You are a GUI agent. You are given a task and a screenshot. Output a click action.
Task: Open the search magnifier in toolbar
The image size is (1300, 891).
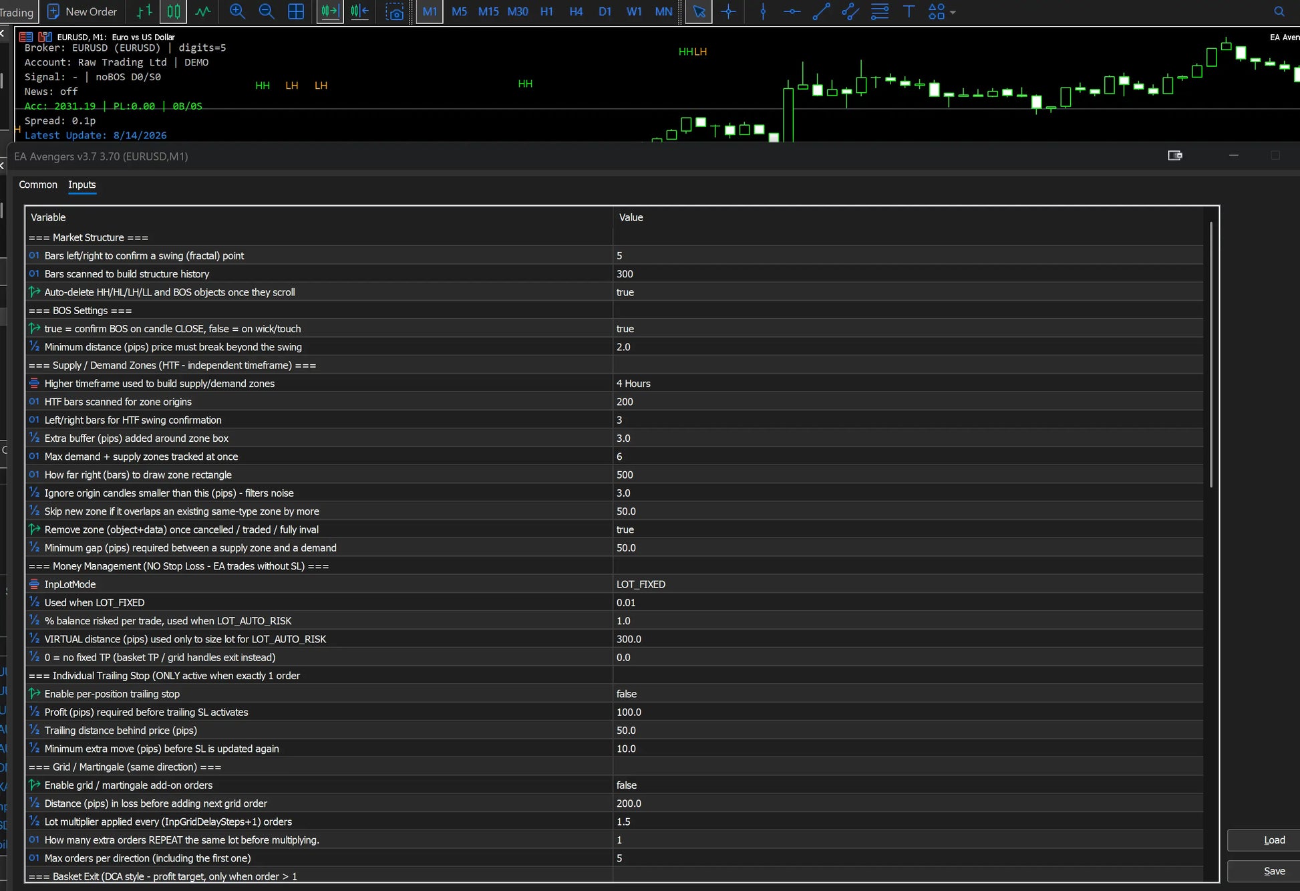click(1279, 11)
